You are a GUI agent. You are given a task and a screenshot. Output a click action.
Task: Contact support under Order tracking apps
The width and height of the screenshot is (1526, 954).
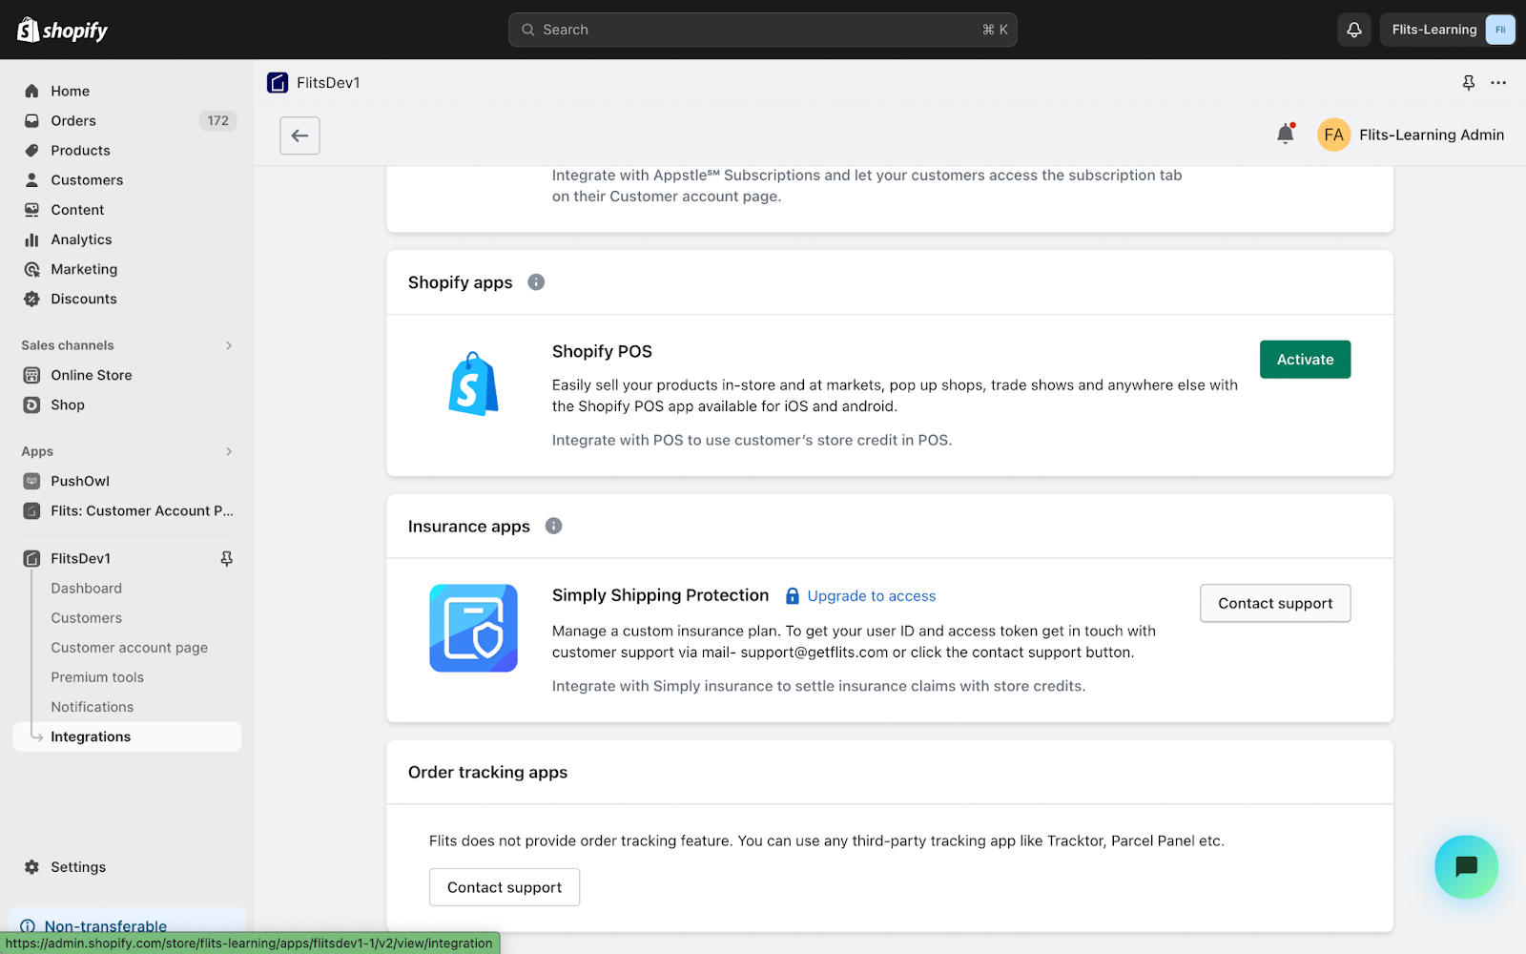(x=505, y=887)
